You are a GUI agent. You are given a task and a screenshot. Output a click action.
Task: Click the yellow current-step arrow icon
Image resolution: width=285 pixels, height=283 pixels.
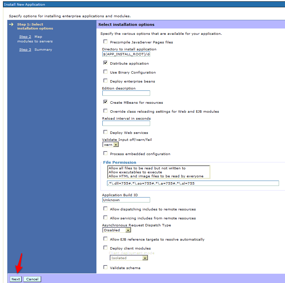pos(11,24)
